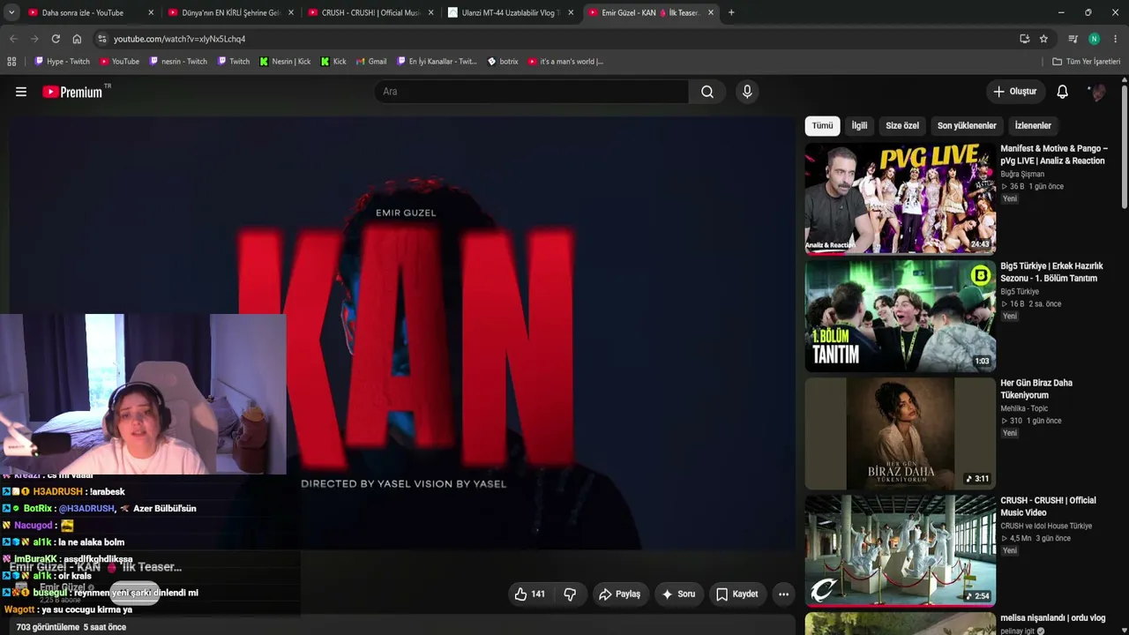1129x635 pixels.
Task: Save the video with Kaydet
Action: pos(737,594)
